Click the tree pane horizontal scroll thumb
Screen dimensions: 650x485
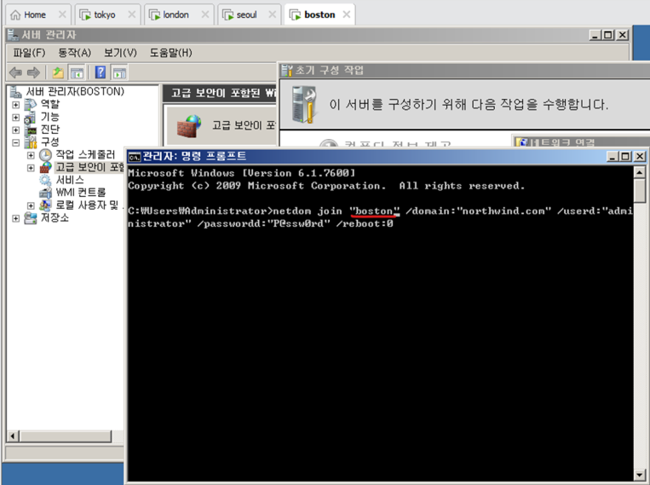66,436
